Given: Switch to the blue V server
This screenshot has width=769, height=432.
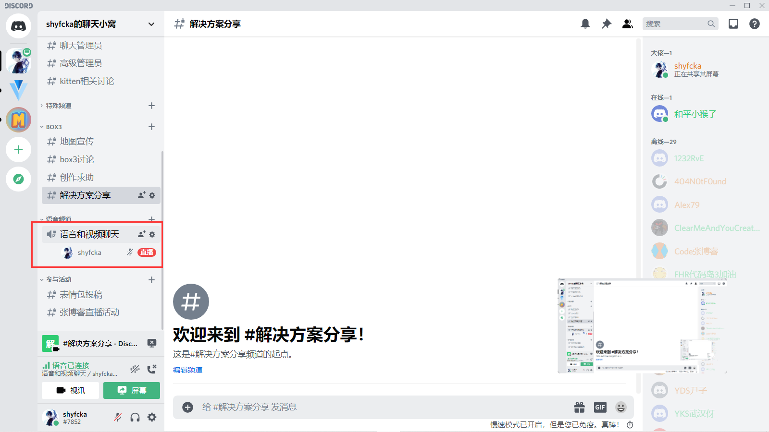Looking at the screenshot, I should [19, 90].
